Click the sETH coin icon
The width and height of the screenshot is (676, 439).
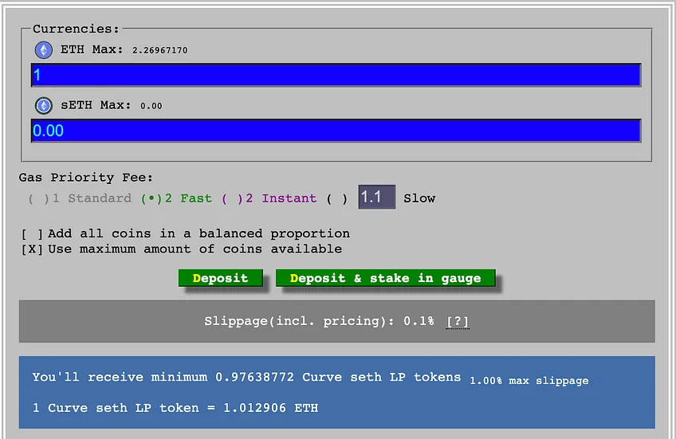(x=44, y=105)
